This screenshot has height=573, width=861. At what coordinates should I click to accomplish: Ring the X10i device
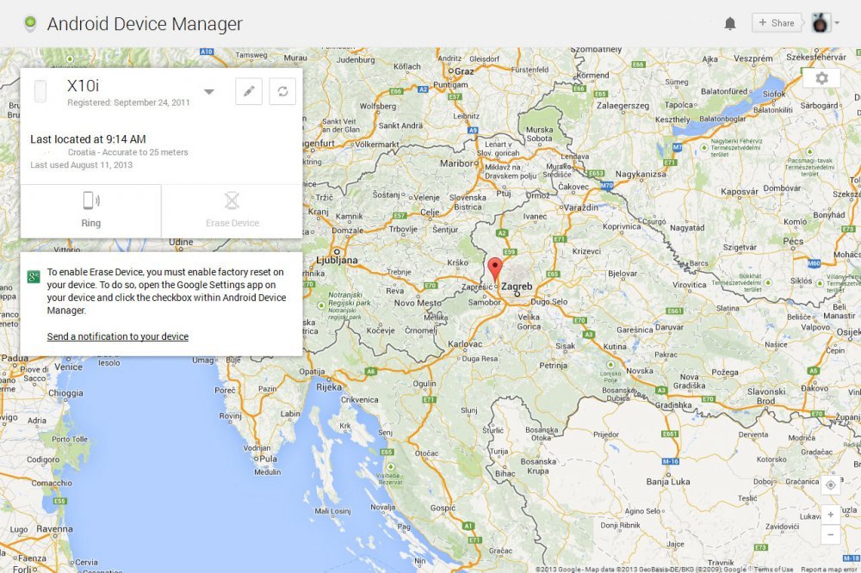click(x=90, y=211)
